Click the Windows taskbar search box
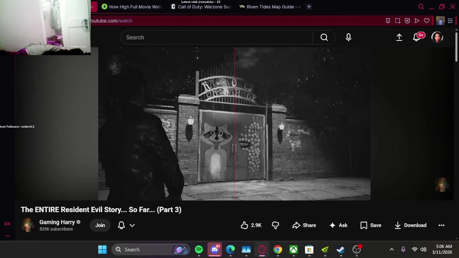Screen dimensions: 459x258 pos(151,249)
